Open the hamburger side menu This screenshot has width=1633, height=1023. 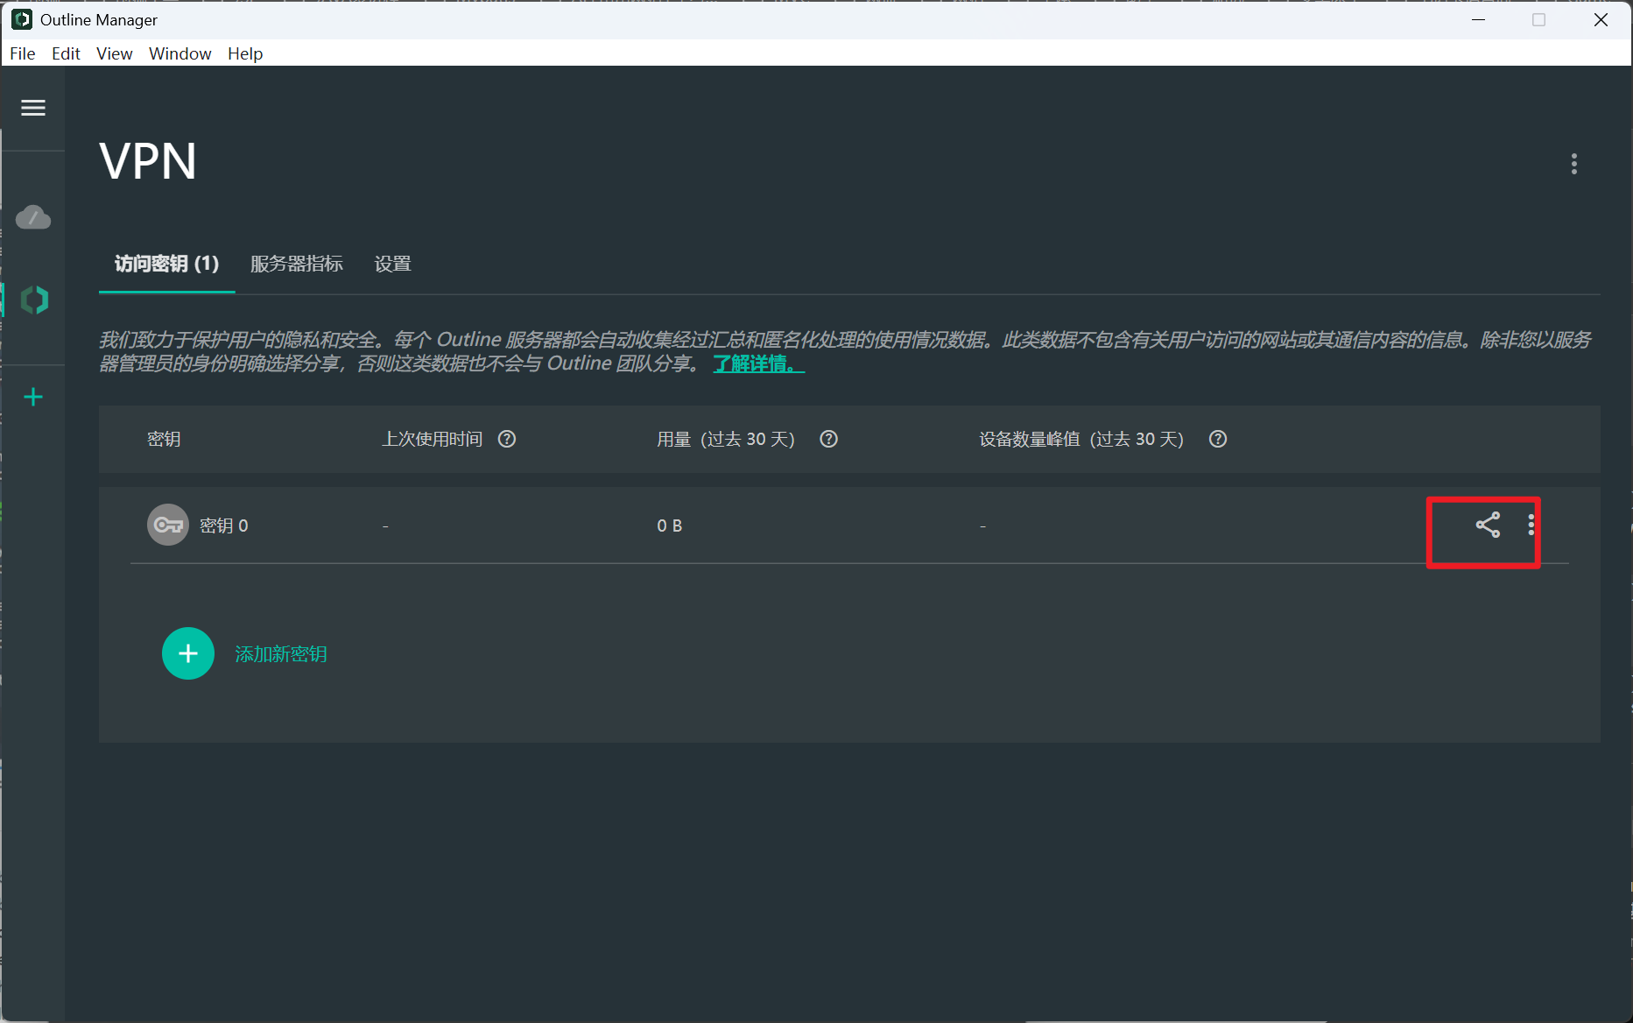[33, 108]
